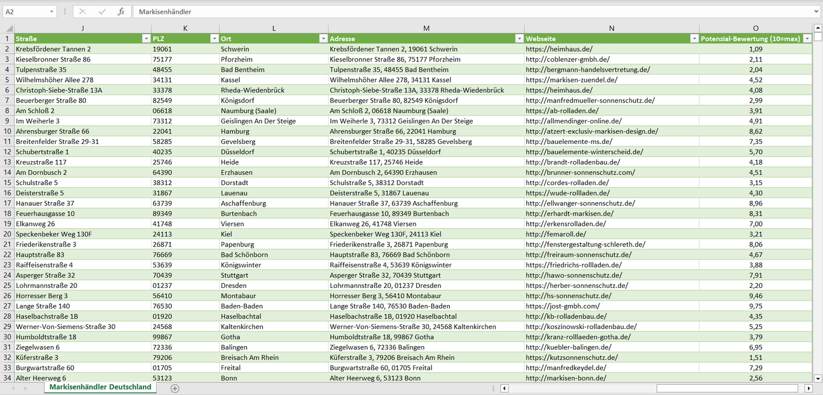Click the Enter checkmark icon in formula bar
Screen dimensions: 823x395
coord(102,11)
